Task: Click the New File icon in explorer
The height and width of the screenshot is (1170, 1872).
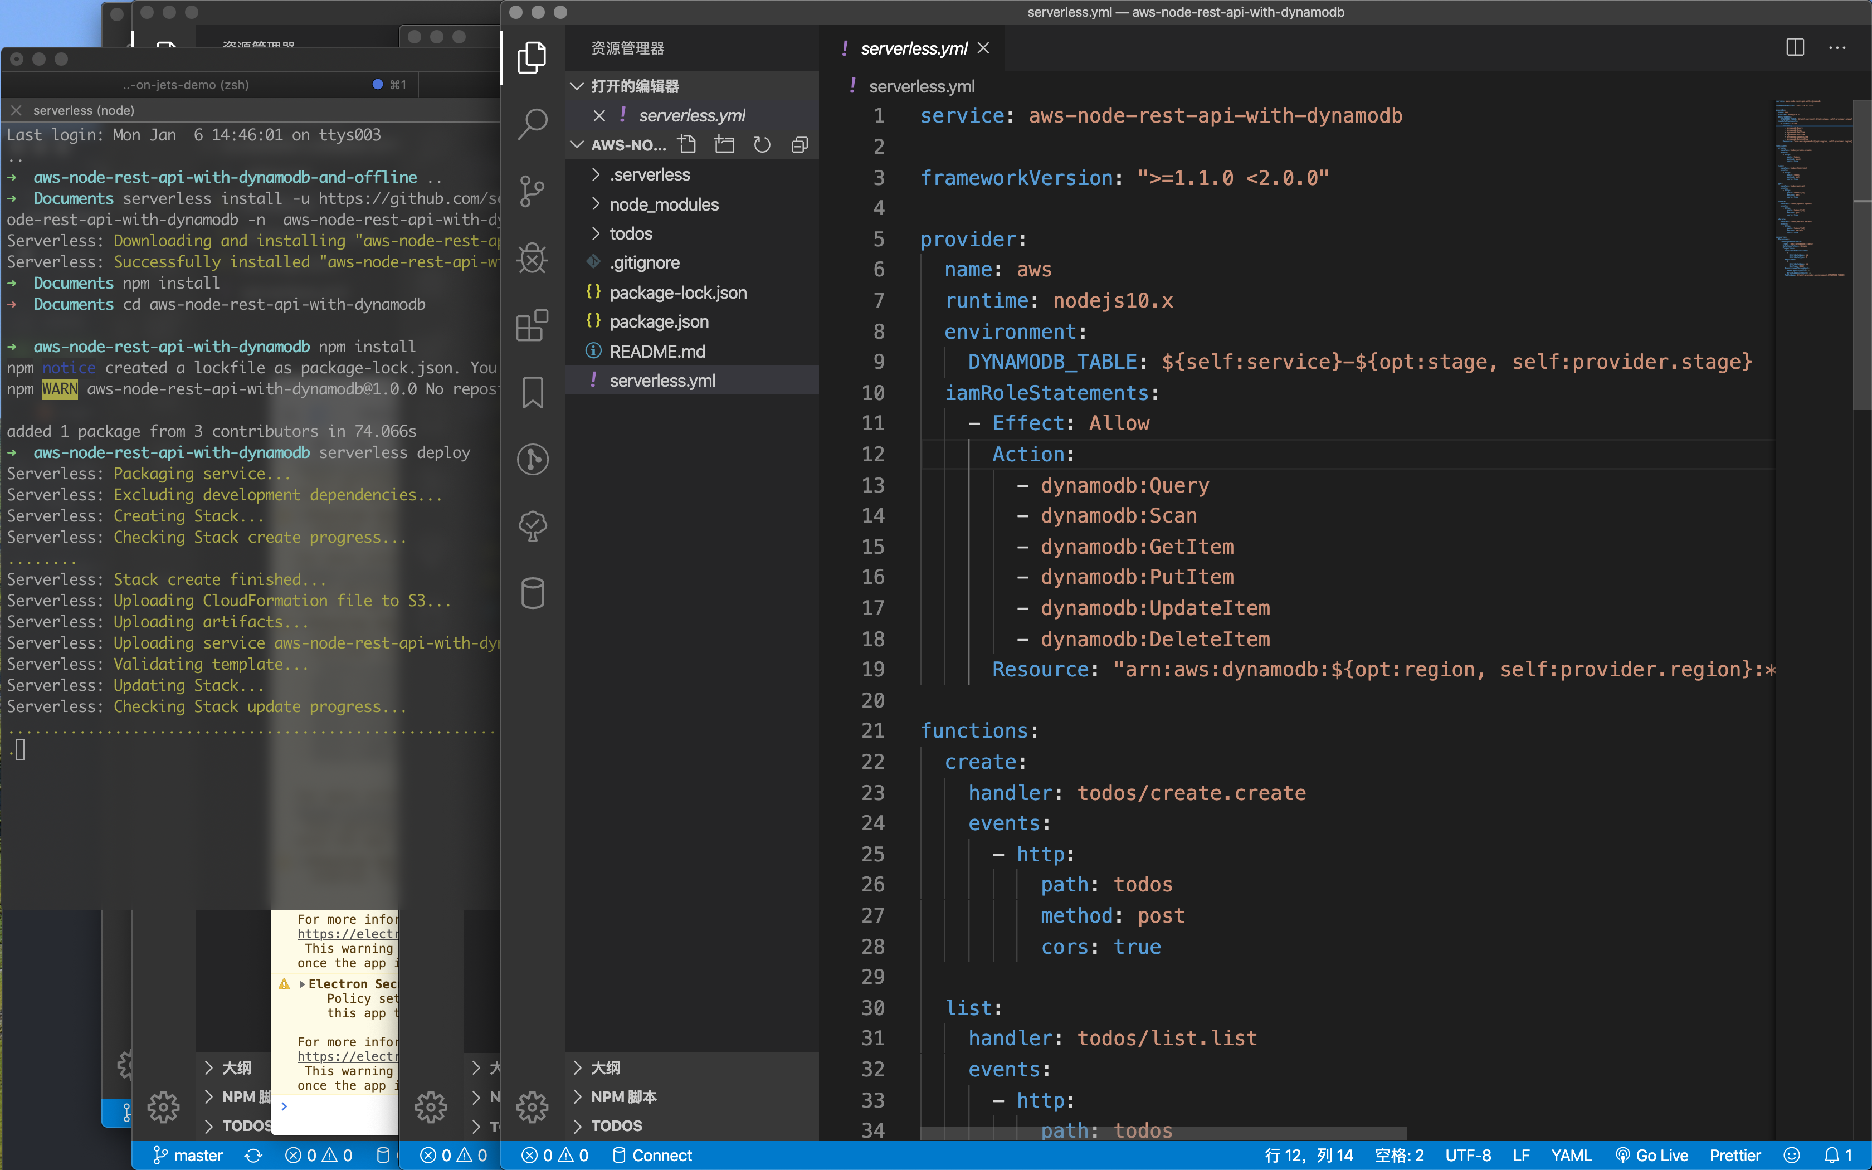Action: click(687, 145)
